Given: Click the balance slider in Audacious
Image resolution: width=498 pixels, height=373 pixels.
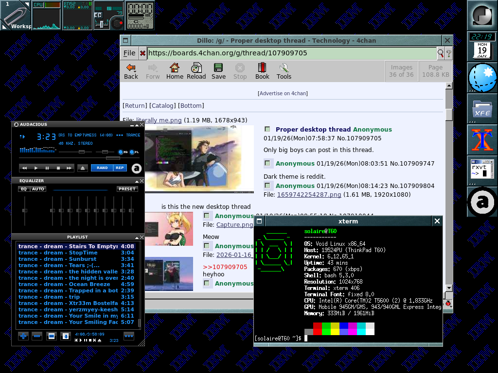Looking at the screenshot, I should pos(105,152).
